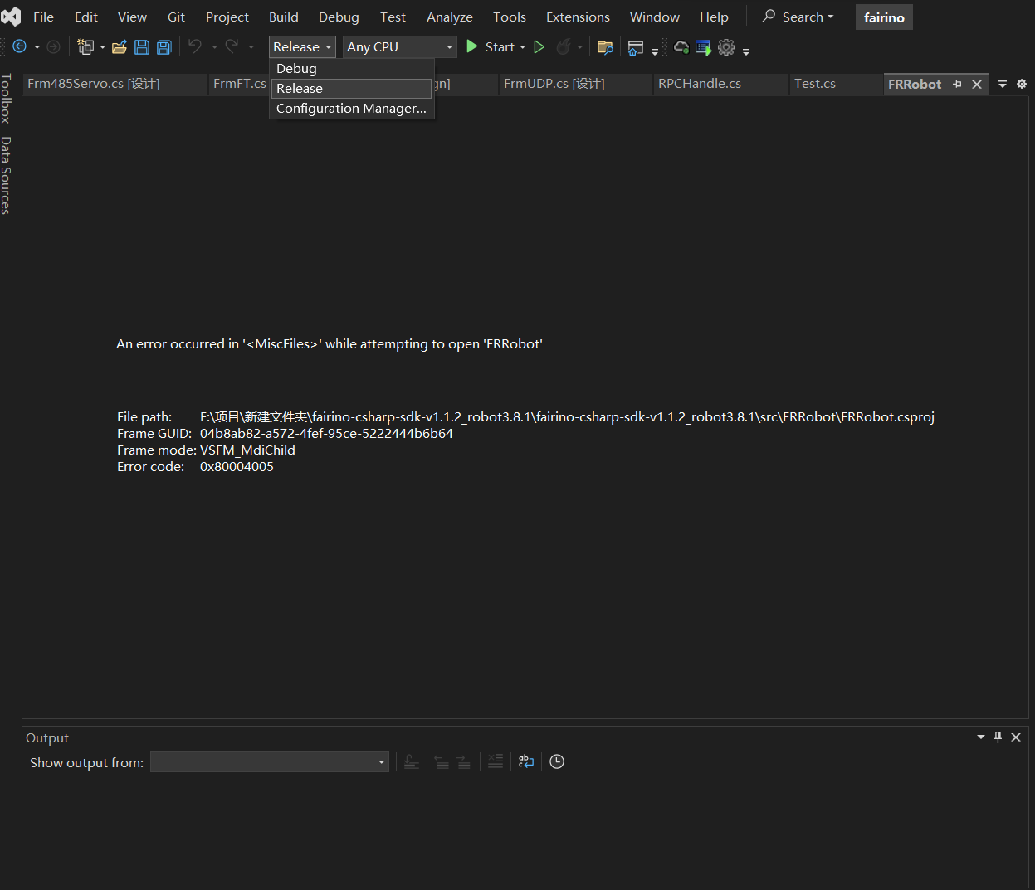Open the Any CPU platform dropdown
1035x890 pixels.
[x=400, y=47]
